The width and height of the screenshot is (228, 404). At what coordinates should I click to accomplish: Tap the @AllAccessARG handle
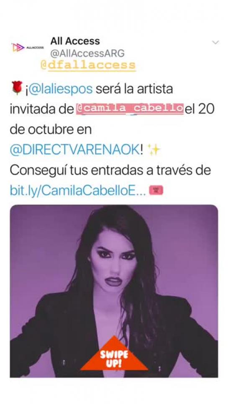coord(87,53)
